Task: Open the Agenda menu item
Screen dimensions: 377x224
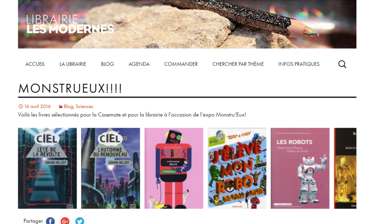Action: tap(139, 64)
